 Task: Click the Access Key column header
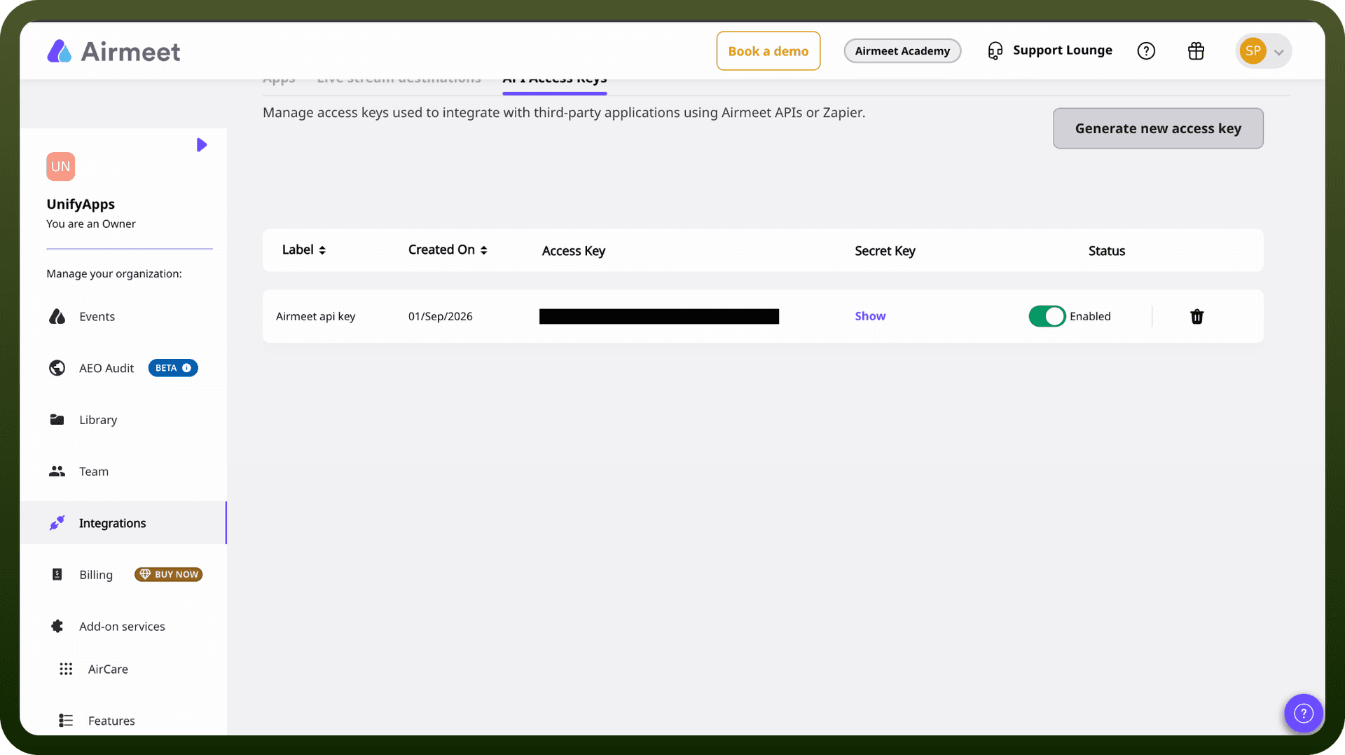[574, 251]
